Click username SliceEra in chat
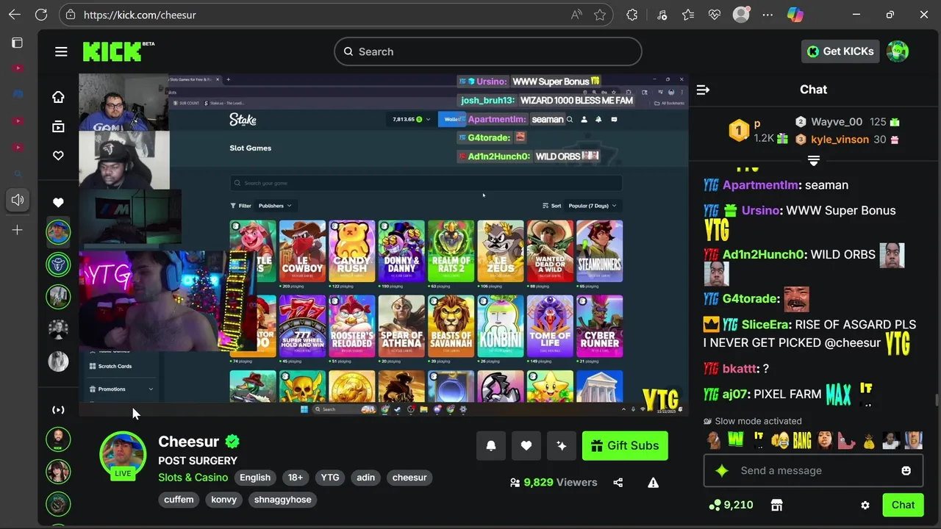The image size is (941, 529). tap(766, 324)
